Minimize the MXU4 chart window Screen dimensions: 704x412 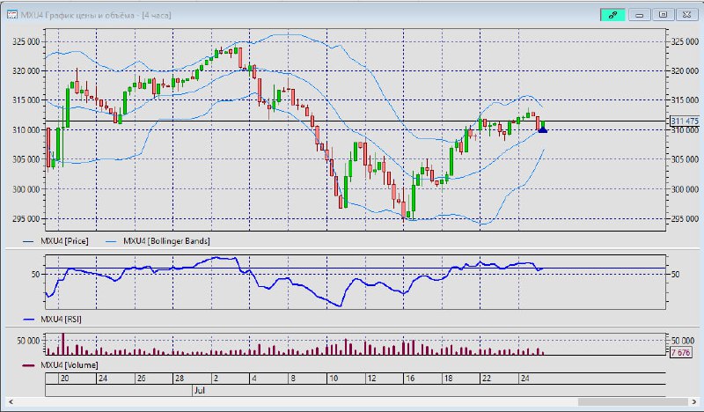tap(640, 15)
